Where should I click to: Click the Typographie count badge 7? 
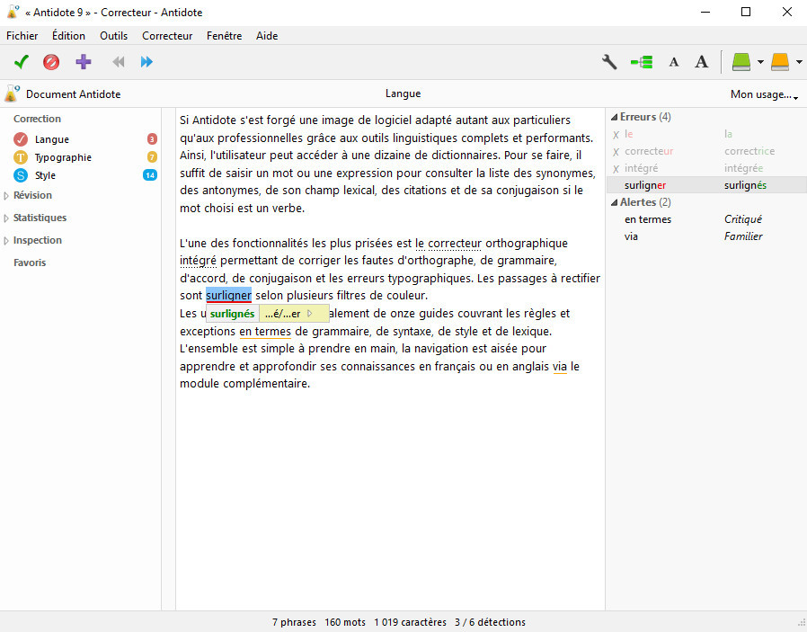point(152,157)
